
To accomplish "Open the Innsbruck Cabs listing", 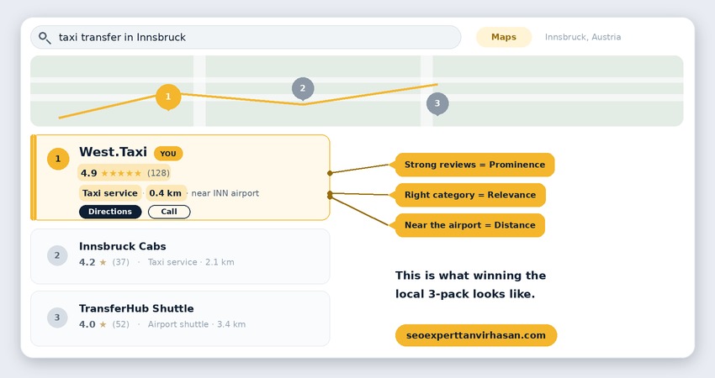I will (x=123, y=246).
